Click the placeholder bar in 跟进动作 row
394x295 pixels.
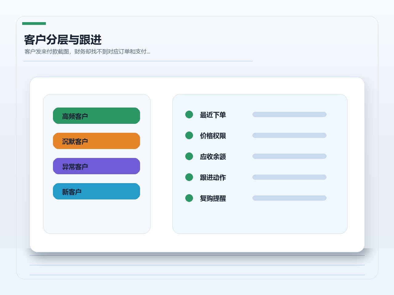tap(289, 177)
